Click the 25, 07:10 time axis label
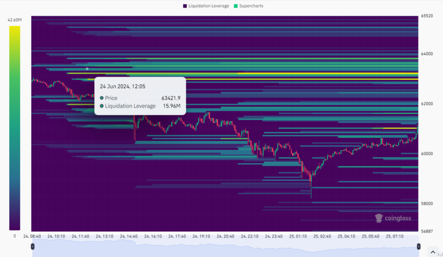443x257 pixels. click(x=395, y=236)
